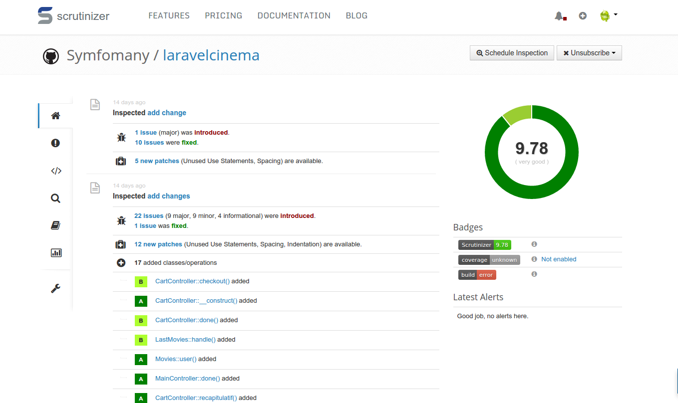Click B grade badge for LastMovies::handle()
This screenshot has height=403, width=678.
[x=141, y=340]
